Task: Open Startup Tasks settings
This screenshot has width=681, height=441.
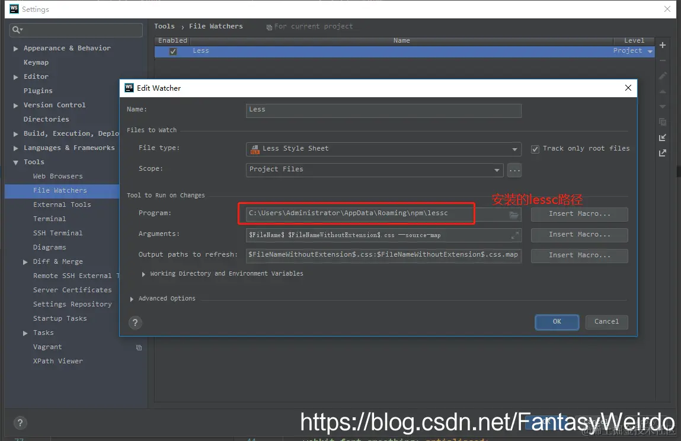Action: point(60,318)
